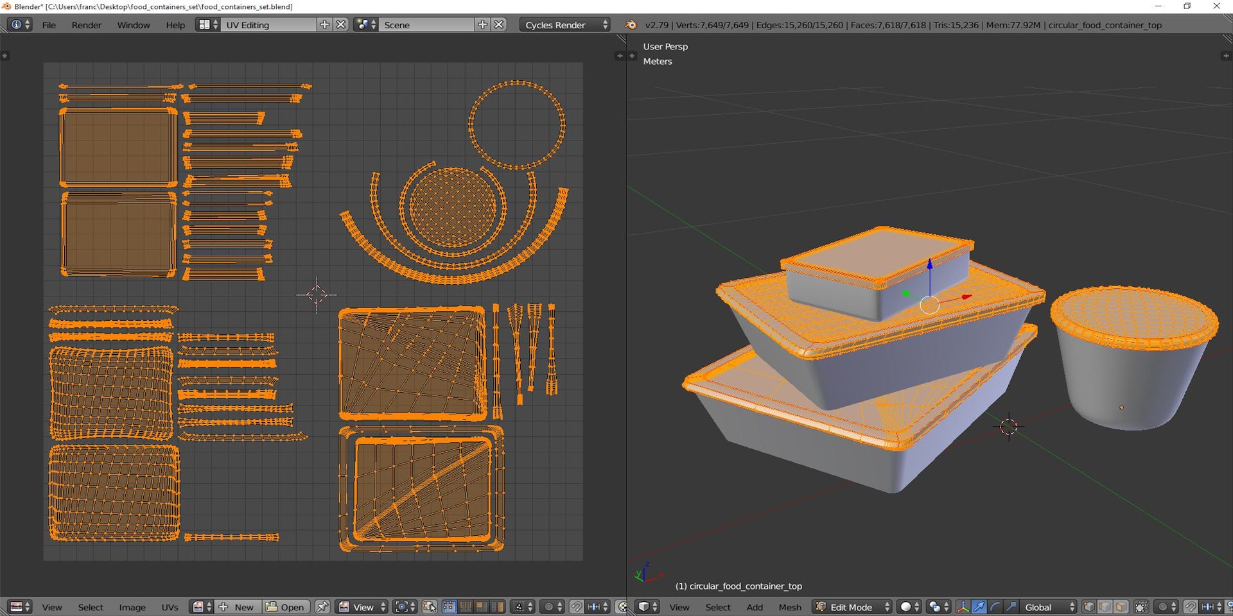Open the Render menu
The height and width of the screenshot is (616, 1233).
(87, 25)
